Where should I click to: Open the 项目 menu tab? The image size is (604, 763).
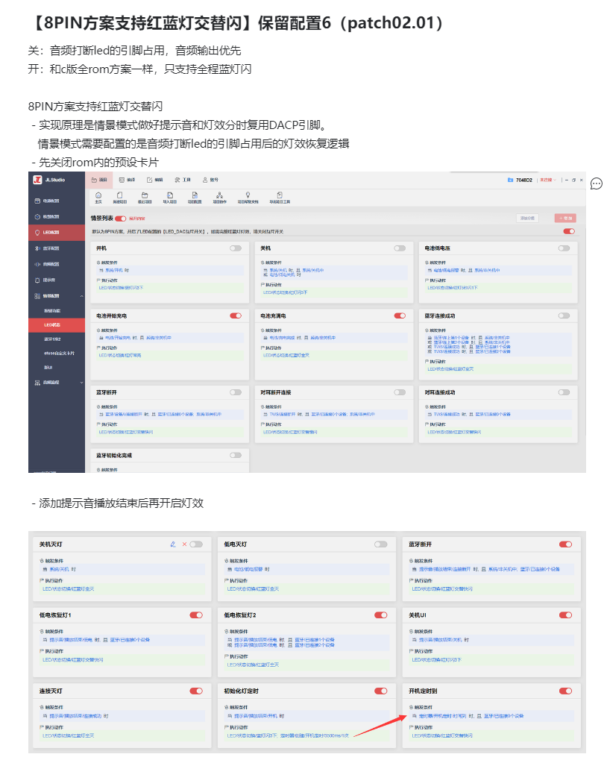tap(100, 180)
